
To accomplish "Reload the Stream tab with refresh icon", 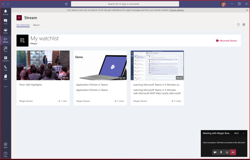I will pyautogui.click(x=238, y=25).
